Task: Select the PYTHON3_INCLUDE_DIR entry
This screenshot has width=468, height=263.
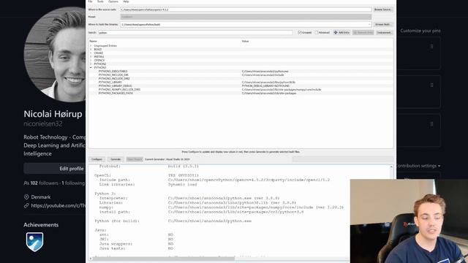Action: (113, 75)
